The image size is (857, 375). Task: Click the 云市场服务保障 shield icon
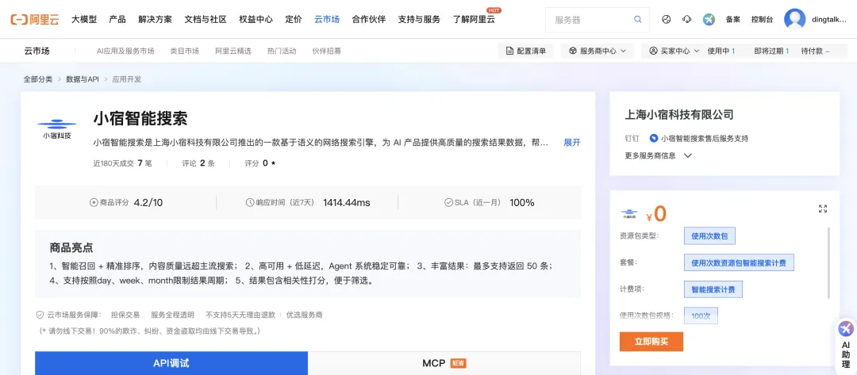40,315
